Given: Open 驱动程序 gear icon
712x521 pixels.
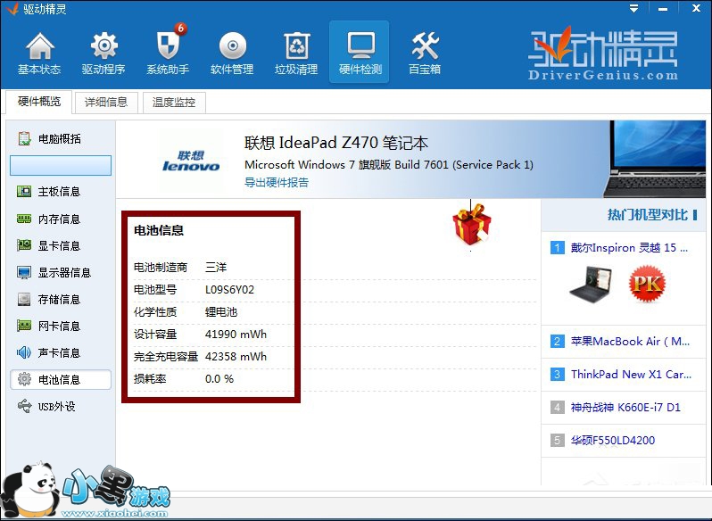Looking at the screenshot, I should [x=103, y=53].
